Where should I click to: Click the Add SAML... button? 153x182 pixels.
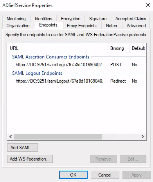[22, 148]
